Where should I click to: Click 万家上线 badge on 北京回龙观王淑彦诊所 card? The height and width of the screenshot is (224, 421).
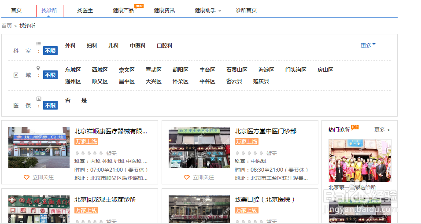pos(86,210)
